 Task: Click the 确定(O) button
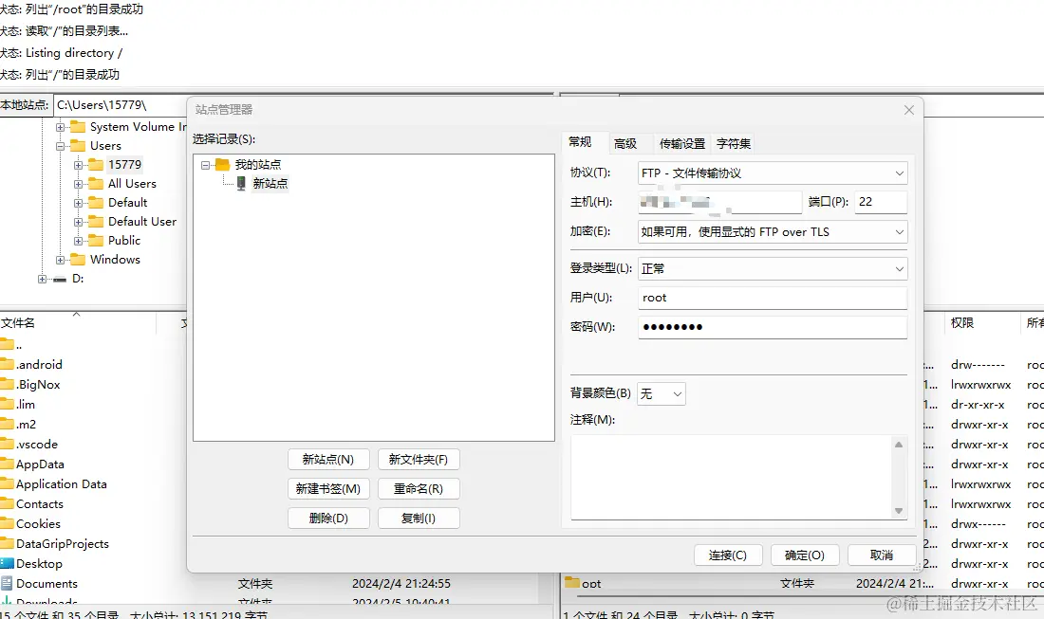[x=804, y=555]
